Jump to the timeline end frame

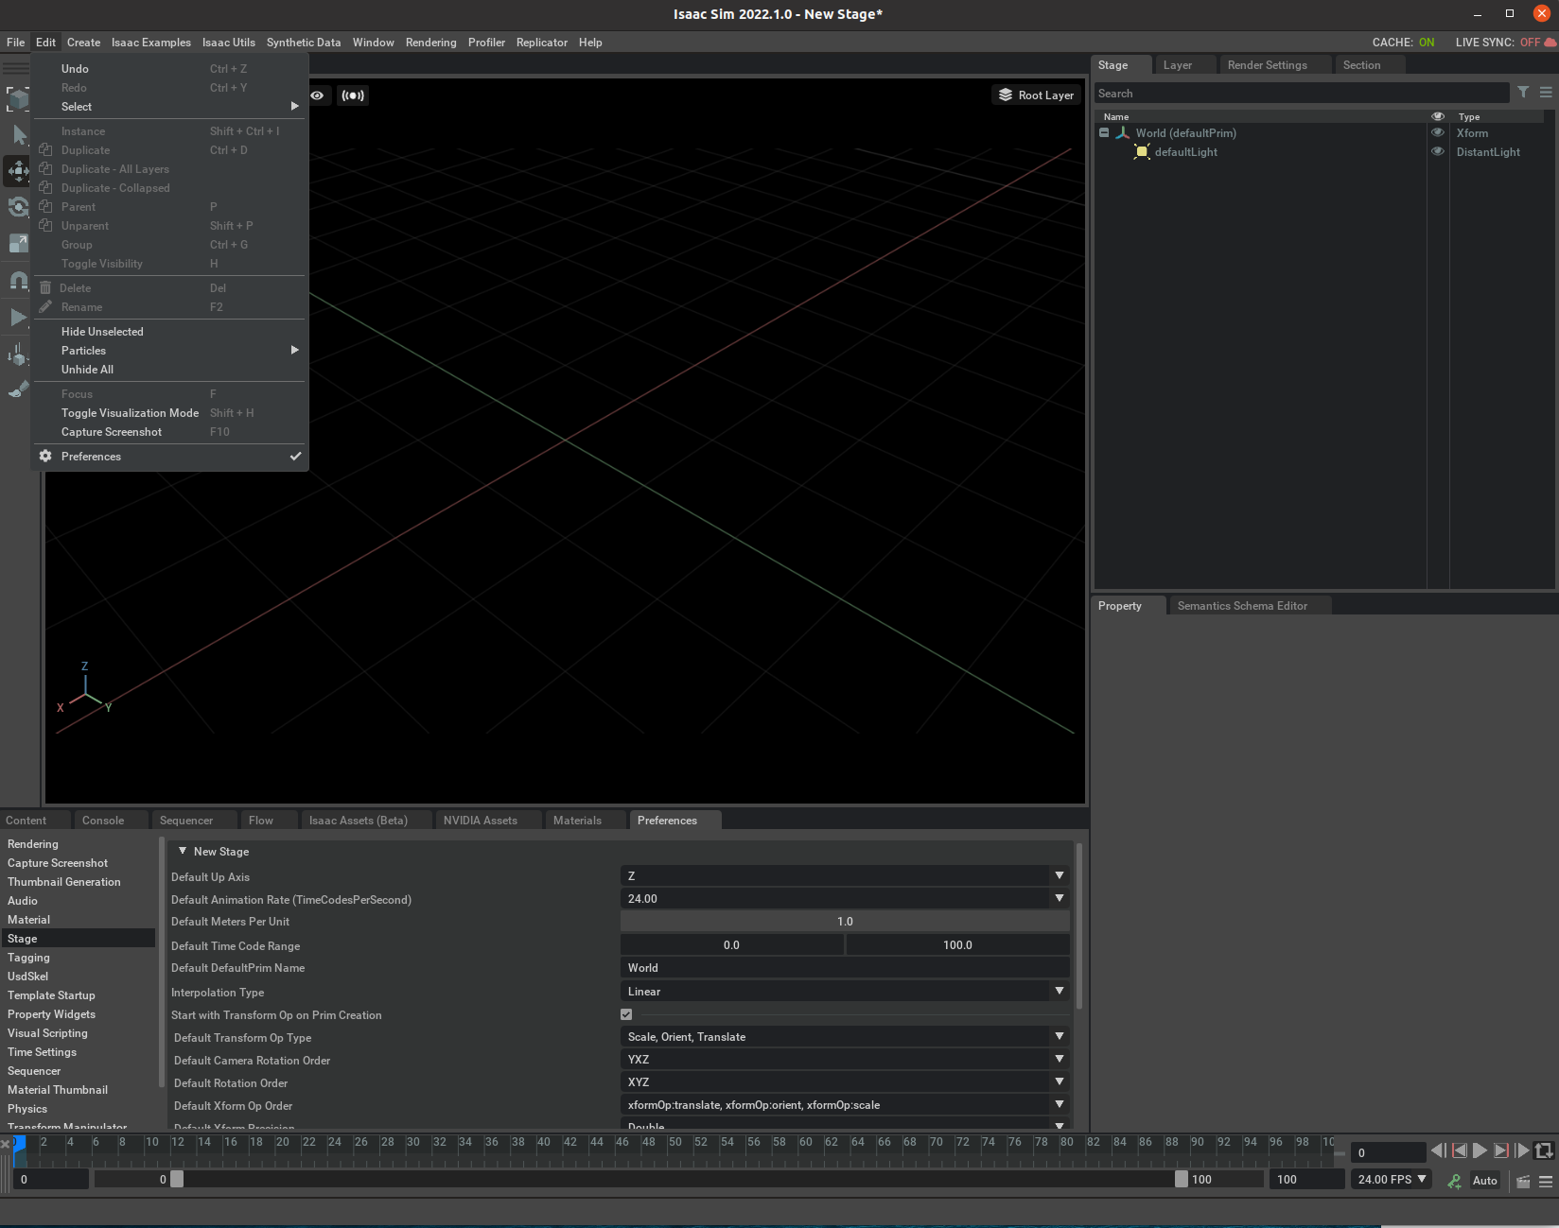pos(1522,1150)
